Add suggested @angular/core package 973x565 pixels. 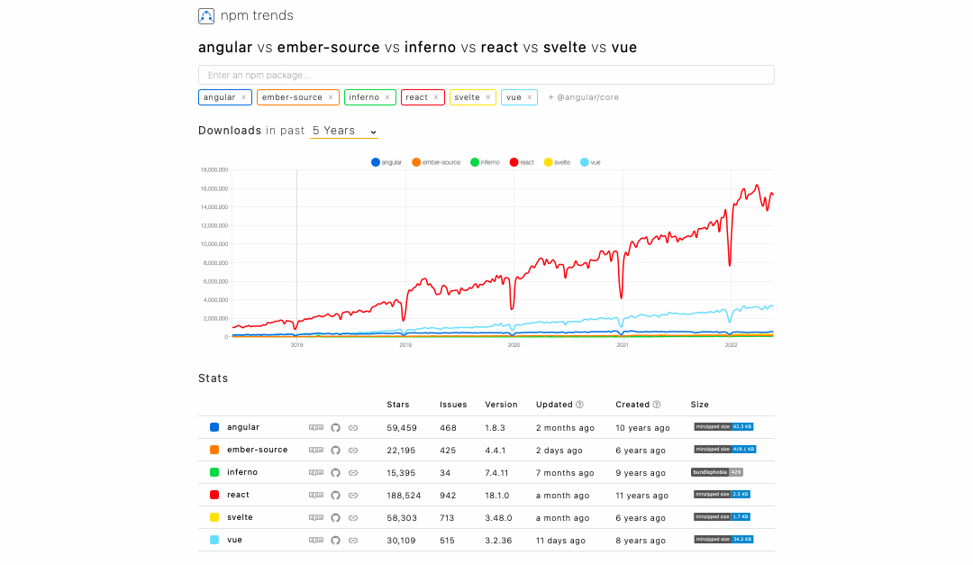[x=583, y=97]
